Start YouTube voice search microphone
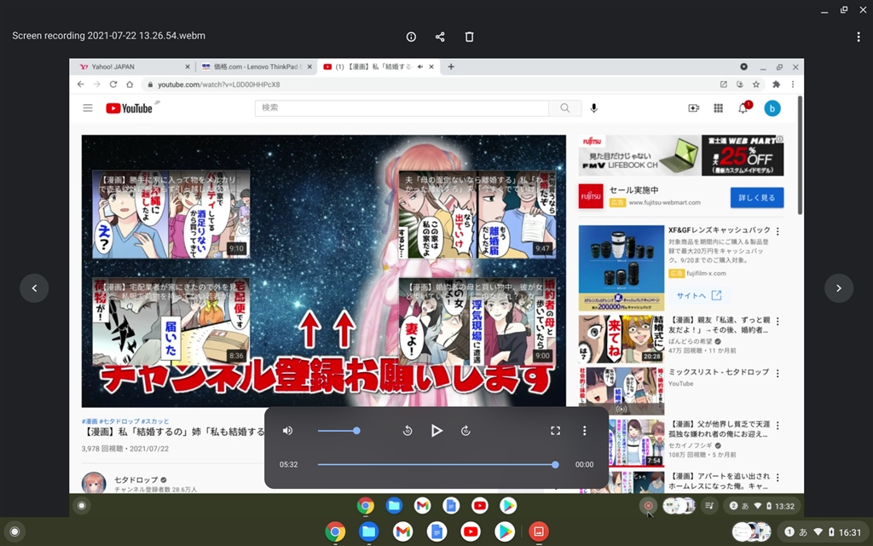The image size is (873, 546). pyautogui.click(x=594, y=108)
